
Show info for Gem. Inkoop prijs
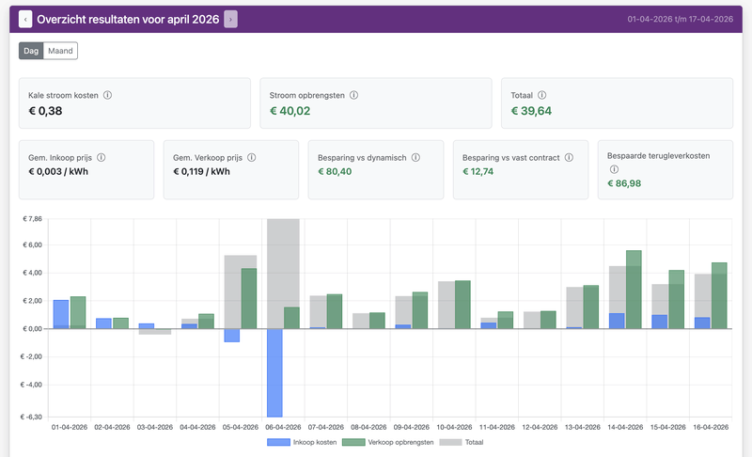click(102, 157)
